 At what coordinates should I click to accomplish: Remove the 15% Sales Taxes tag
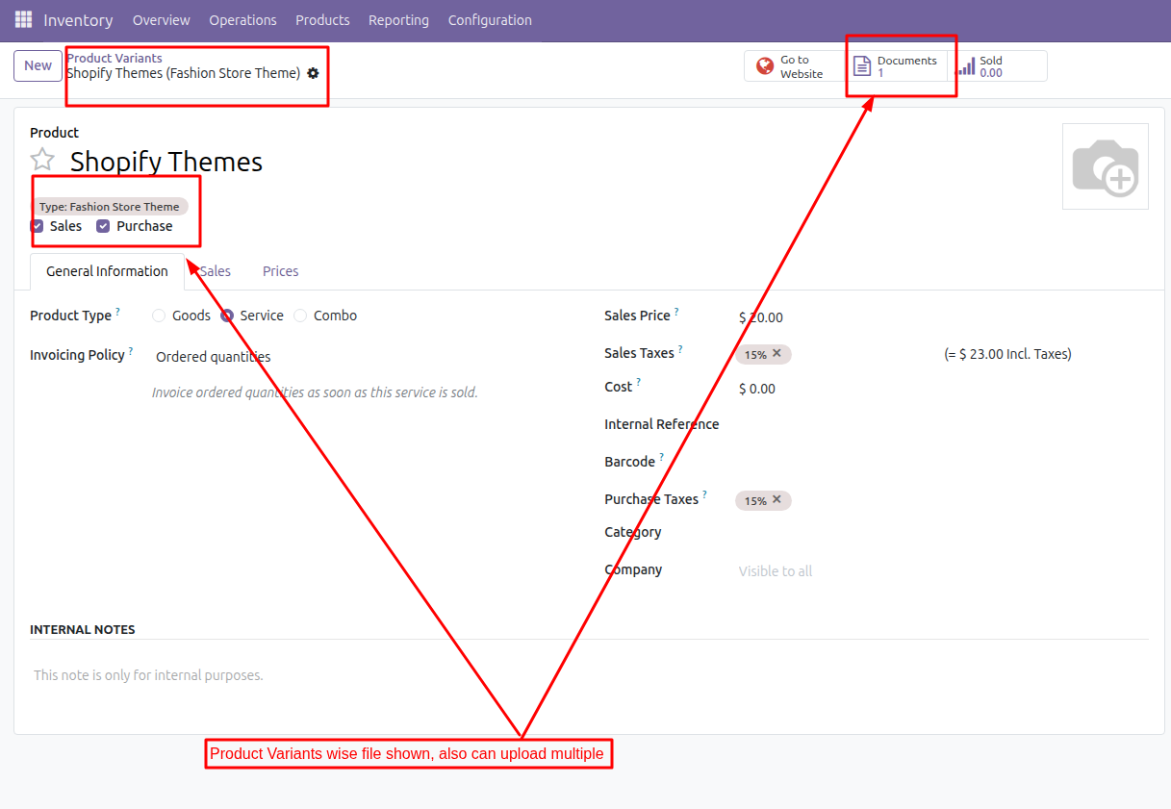pyautogui.click(x=776, y=353)
